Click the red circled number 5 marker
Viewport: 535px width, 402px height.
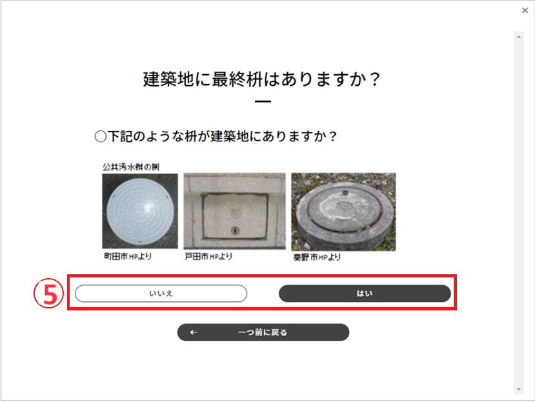(48, 294)
